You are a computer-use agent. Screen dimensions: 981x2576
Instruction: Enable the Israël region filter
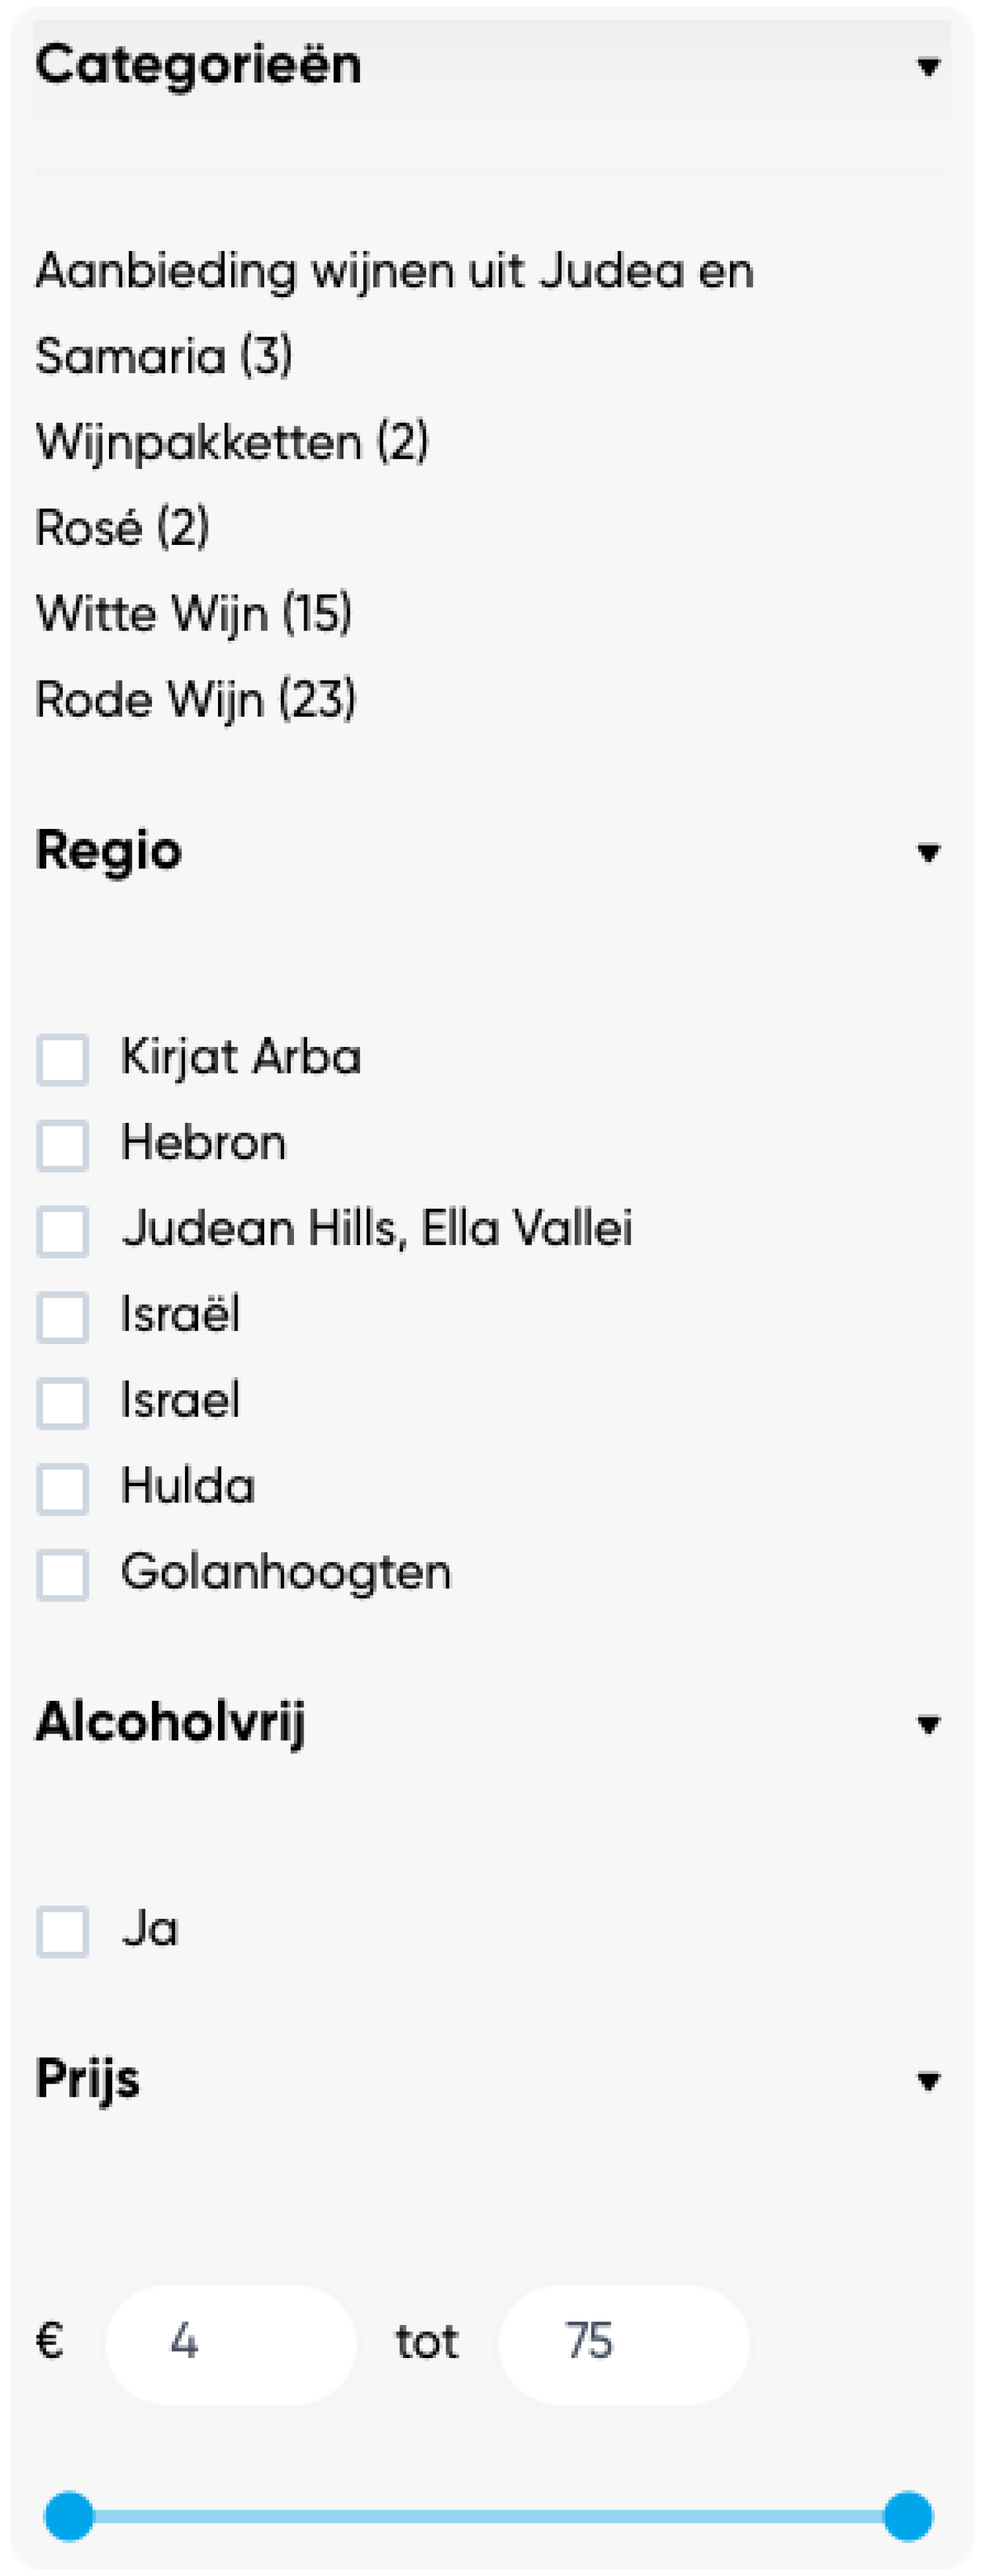click(62, 1317)
